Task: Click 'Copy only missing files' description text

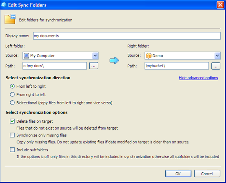Action: point(102,142)
